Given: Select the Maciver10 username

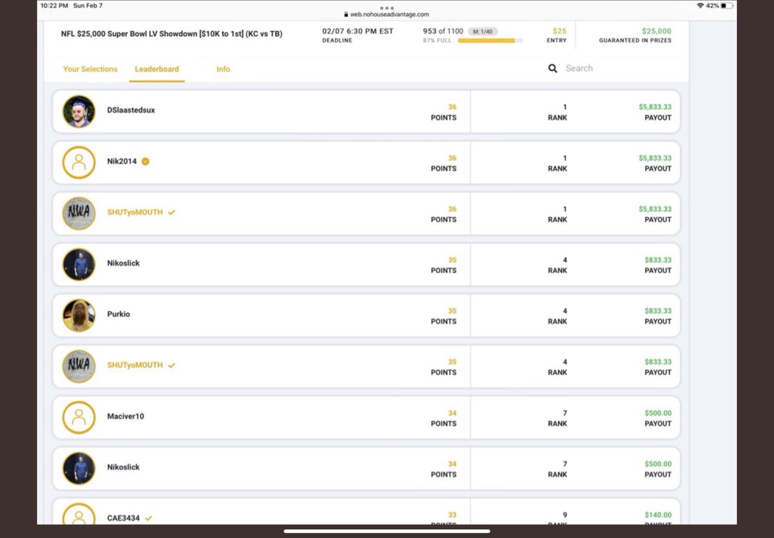Looking at the screenshot, I should click(126, 416).
